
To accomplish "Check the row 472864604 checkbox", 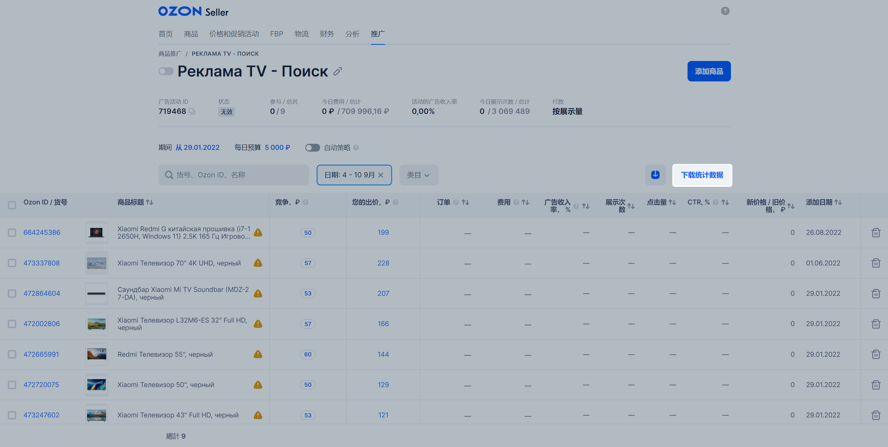I will (12, 293).
